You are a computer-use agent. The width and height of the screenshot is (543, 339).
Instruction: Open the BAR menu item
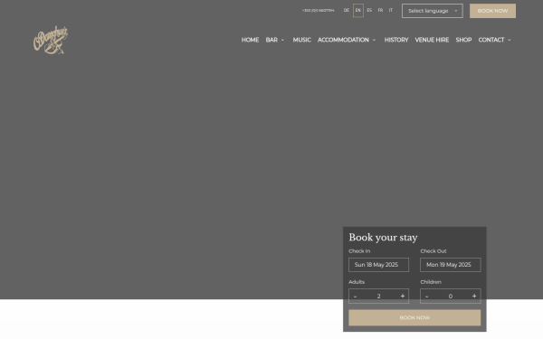(x=271, y=40)
